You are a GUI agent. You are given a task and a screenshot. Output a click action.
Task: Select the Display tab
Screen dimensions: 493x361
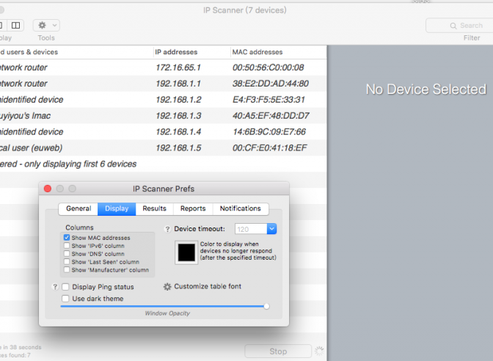point(117,208)
